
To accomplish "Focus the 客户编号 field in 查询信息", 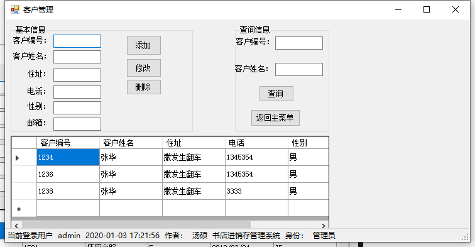I will click(299, 43).
